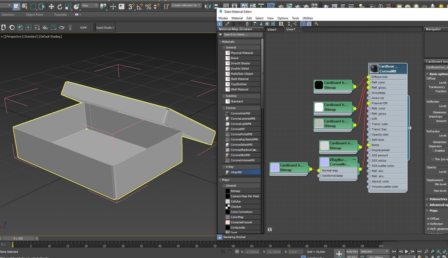Click the Search by Name field

tap(243, 34)
